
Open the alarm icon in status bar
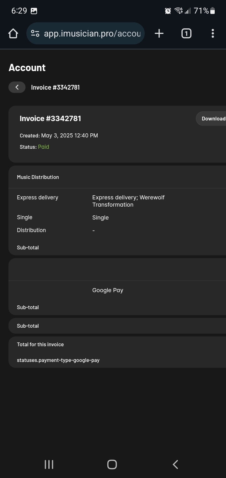tap(168, 11)
